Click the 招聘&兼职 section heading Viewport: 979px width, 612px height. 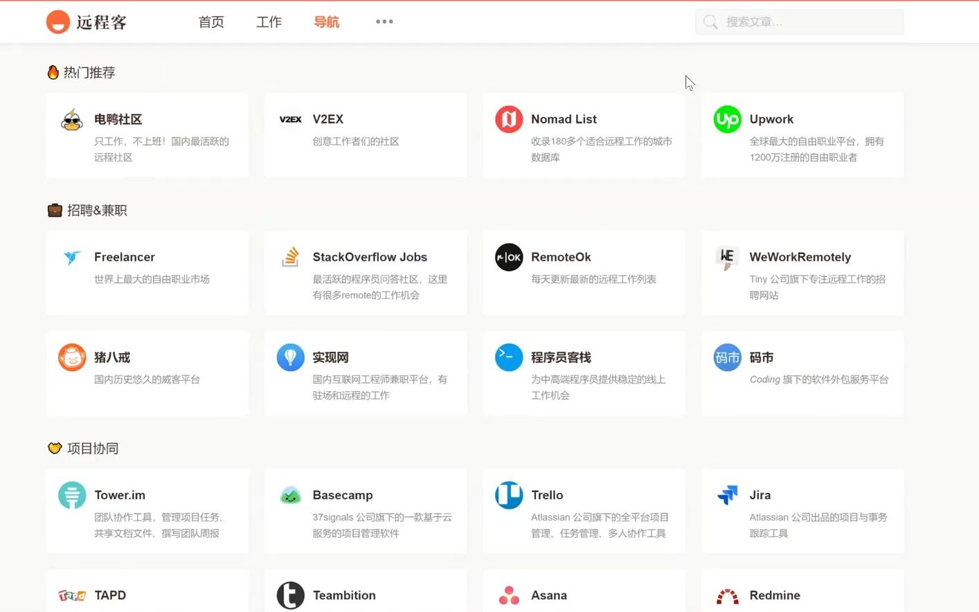(97, 210)
